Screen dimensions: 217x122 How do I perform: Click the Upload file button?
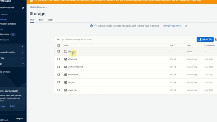(205, 39)
